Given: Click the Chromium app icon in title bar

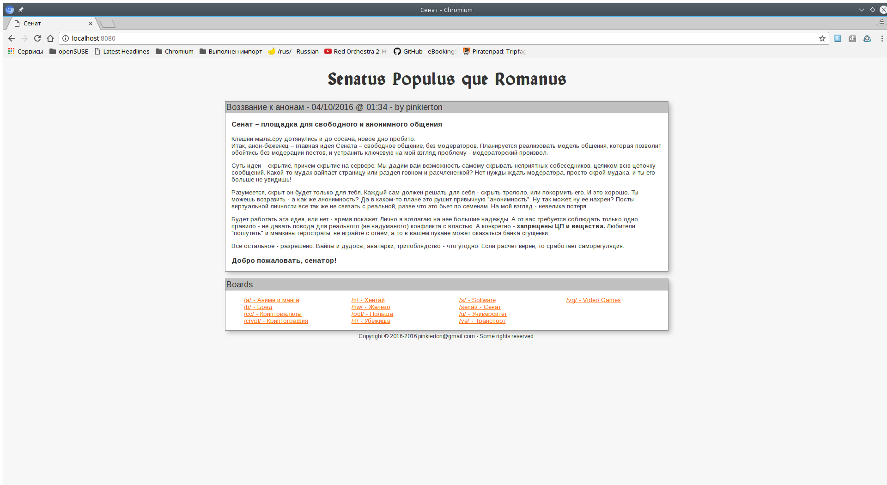Looking at the screenshot, I should coord(10,10).
